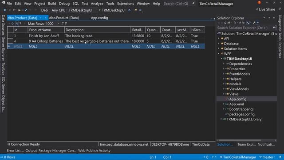Open the Deb configuration dropdown
This screenshot has width=284, height=160.
coord(45,10)
